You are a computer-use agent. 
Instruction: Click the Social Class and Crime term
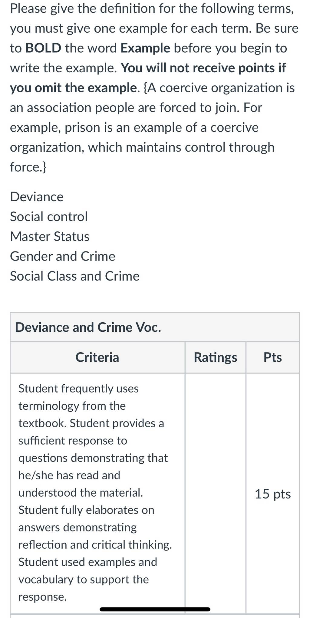[75, 276]
